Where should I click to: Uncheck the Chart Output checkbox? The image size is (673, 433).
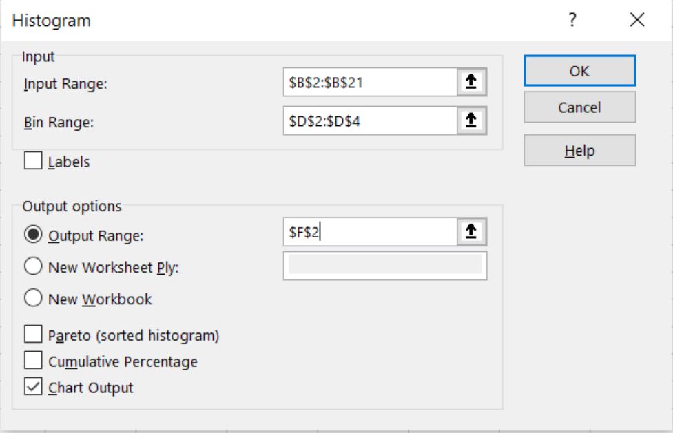(33, 387)
